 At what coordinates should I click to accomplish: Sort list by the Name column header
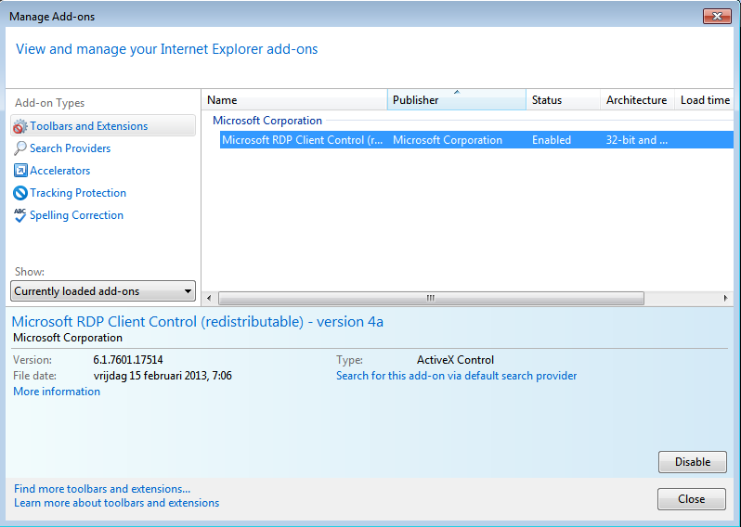point(293,100)
